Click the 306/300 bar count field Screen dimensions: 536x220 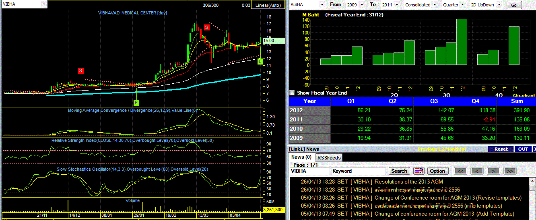(x=204, y=5)
